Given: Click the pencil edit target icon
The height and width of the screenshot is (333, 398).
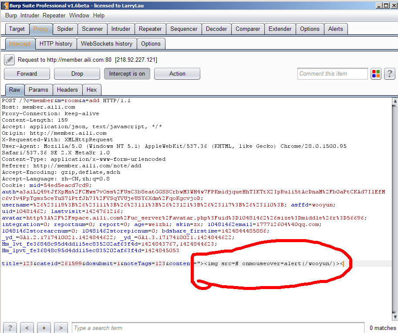Looking at the screenshot, I should click(10, 60).
